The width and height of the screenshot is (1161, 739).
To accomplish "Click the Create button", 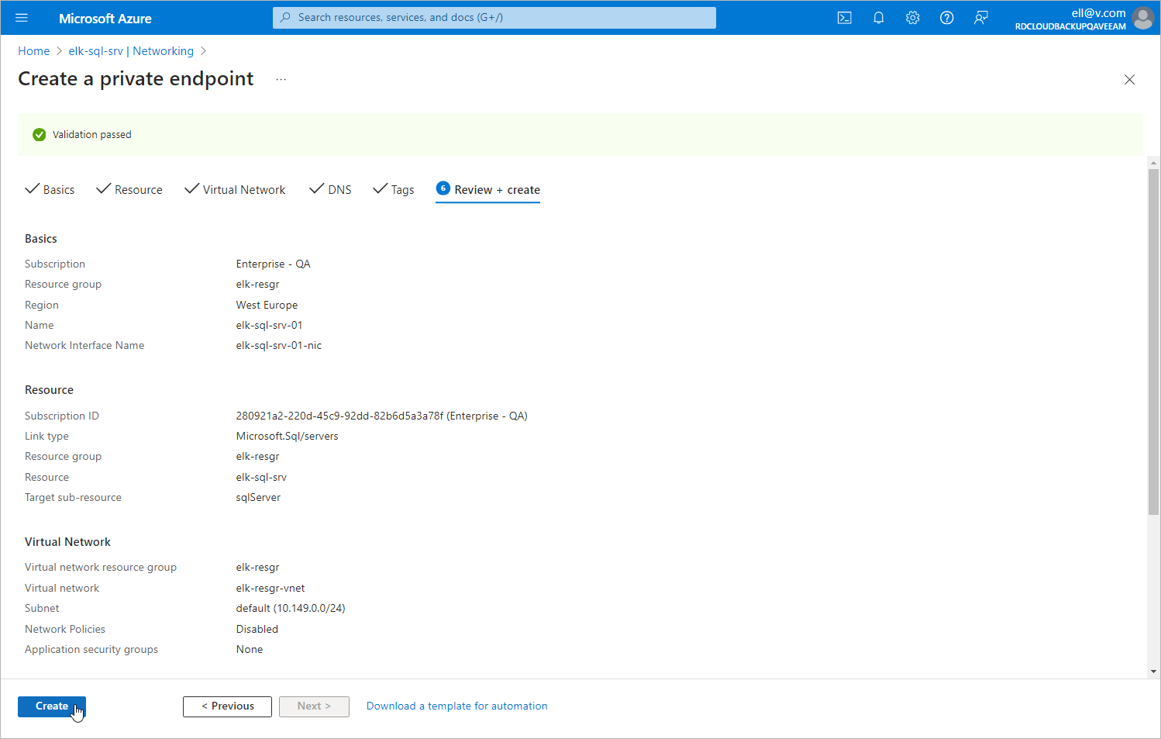I will click(52, 706).
